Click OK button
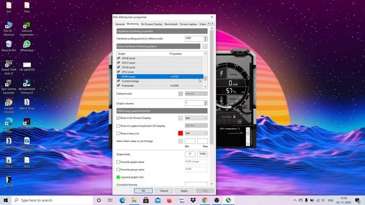Image resolution: width=365 pixels, height=205 pixels. pyautogui.click(x=143, y=191)
